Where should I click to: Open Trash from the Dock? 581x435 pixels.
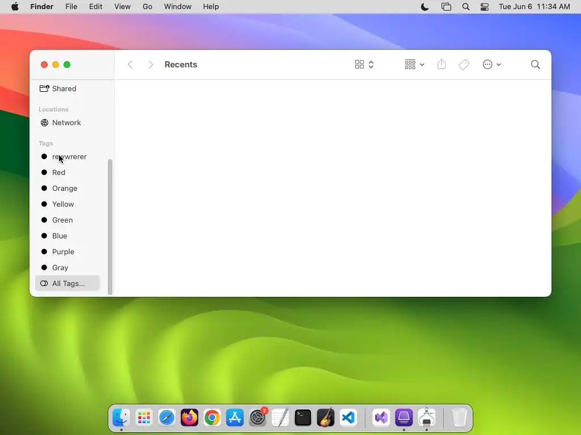tap(460, 417)
